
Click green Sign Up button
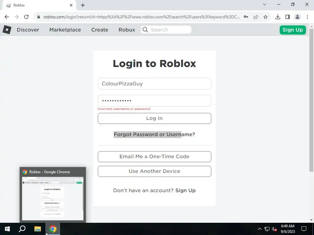point(293,30)
